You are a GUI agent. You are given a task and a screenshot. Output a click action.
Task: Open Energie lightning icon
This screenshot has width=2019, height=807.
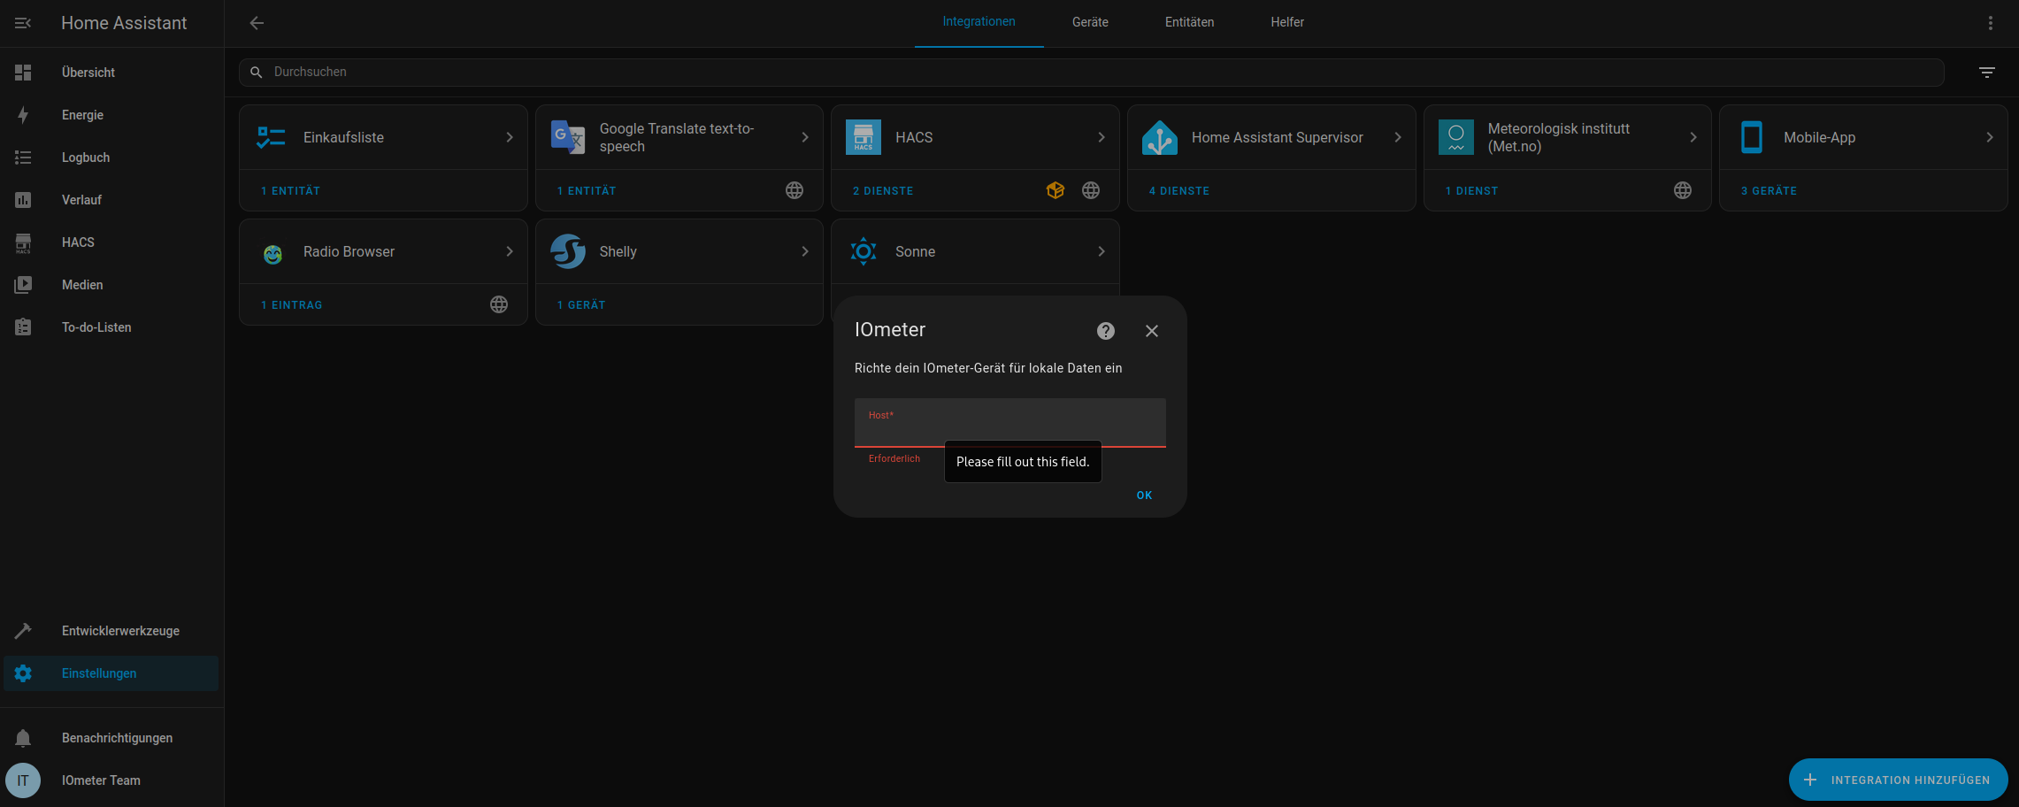[x=23, y=115]
